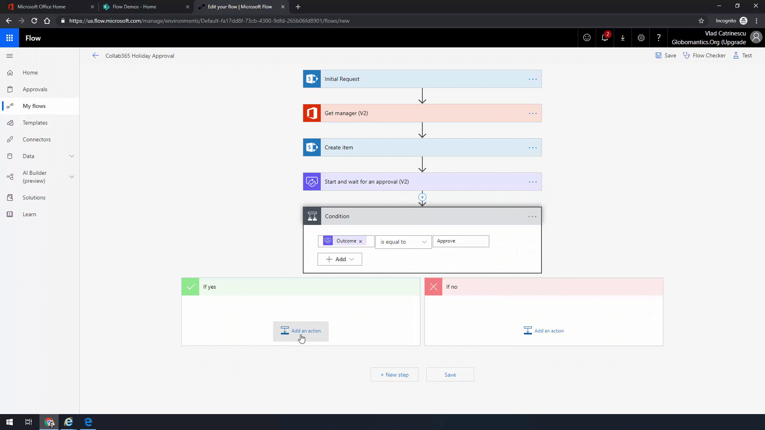Screen dimensions: 765x430
Task: Click the Approve value field in Condition
Action: coord(461,241)
